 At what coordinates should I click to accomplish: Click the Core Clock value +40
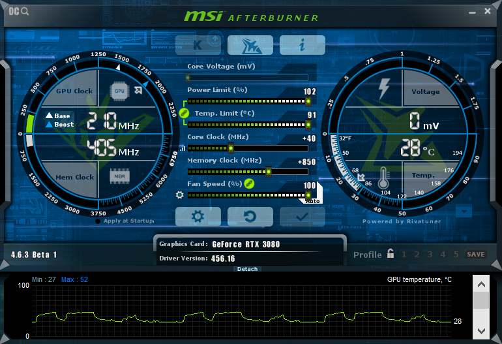[309, 138]
